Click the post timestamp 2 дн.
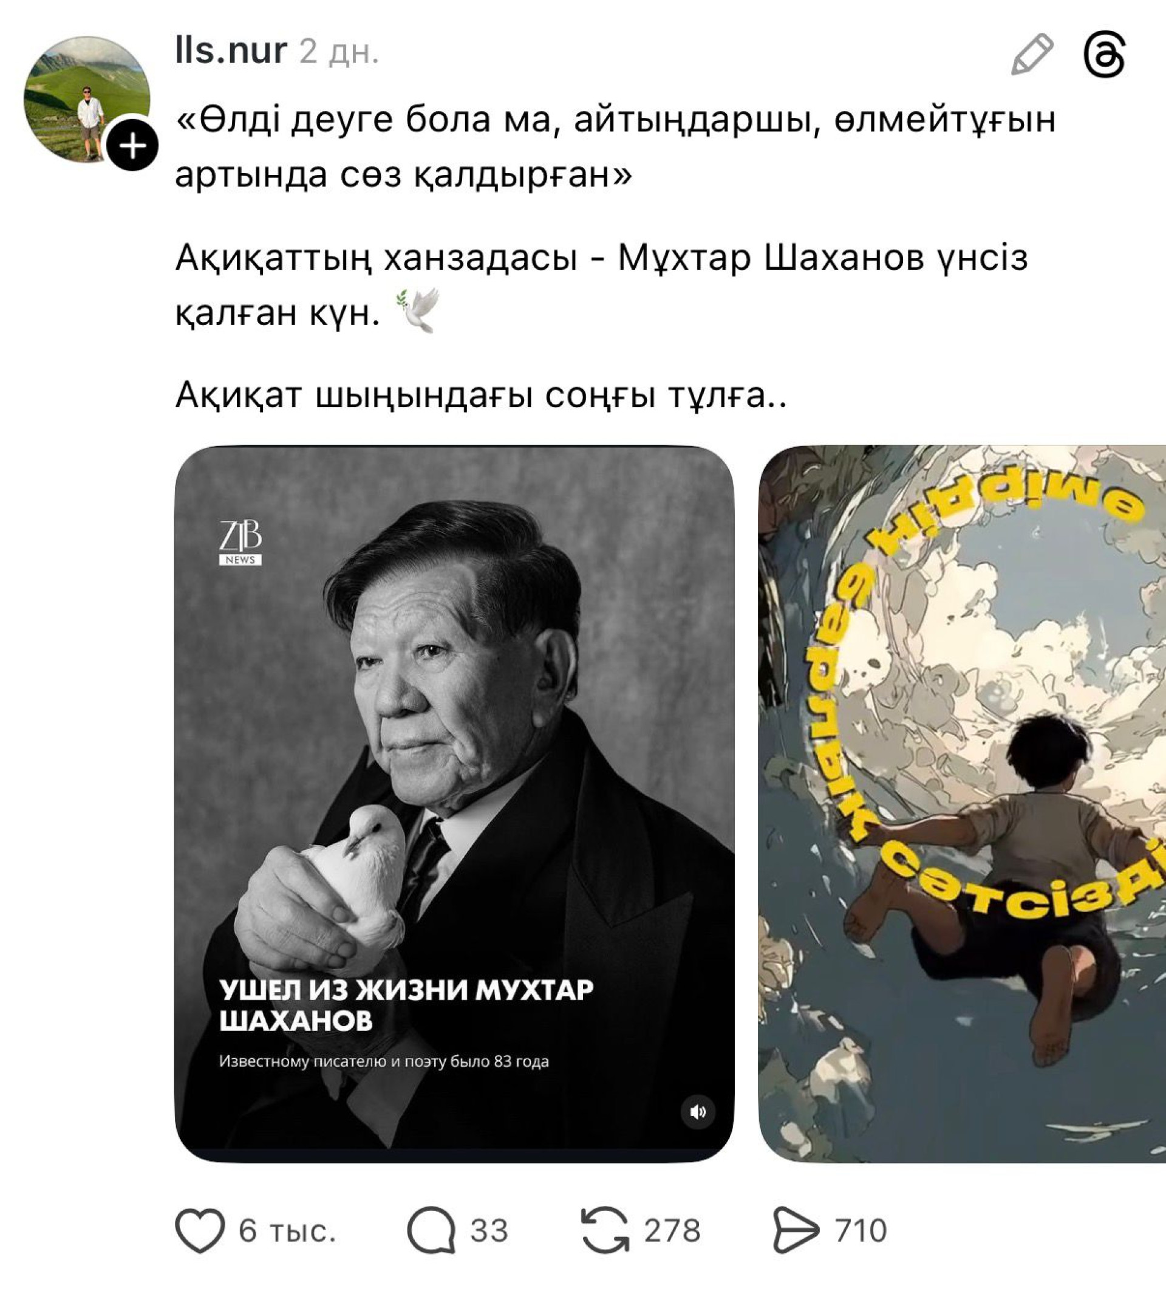 (x=339, y=51)
